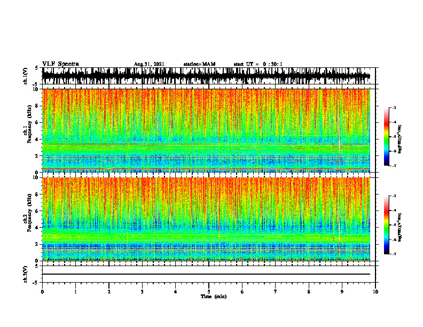The width and height of the screenshot is (423, 327).
Task: Click the ch.2 spectrogram panel
Action: (206, 219)
